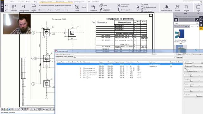Open the IDEA Connection tab
203x114 pixels.
[94, 2]
